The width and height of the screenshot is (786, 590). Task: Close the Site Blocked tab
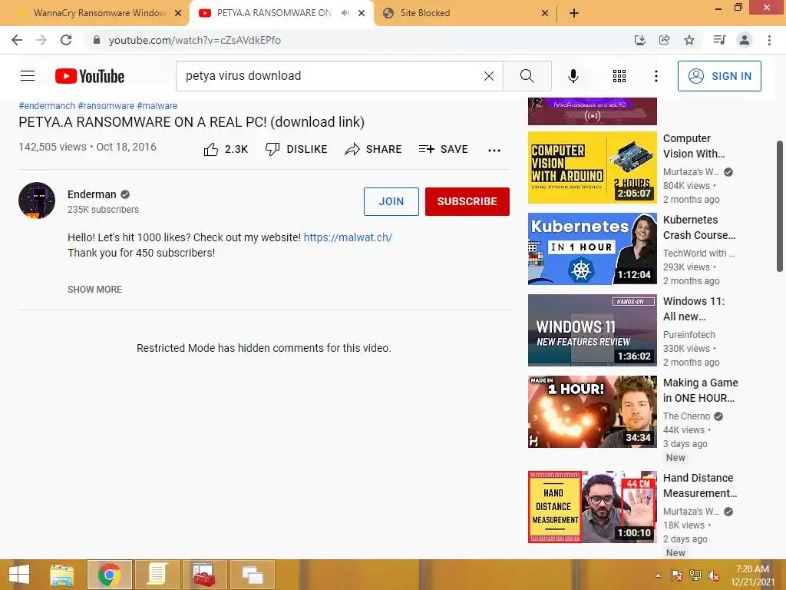pos(545,13)
